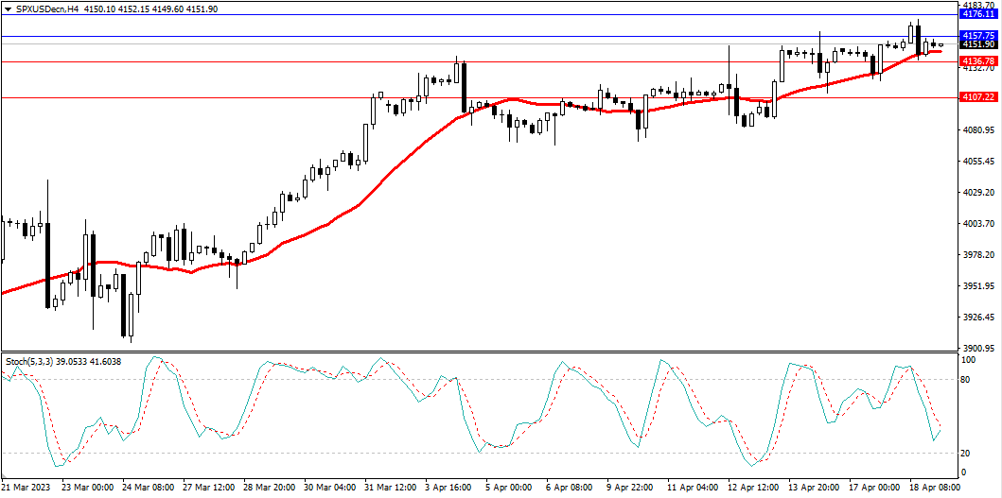
Task: Click the 31 Mar 12:00 time label
Action: tap(391, 488)
